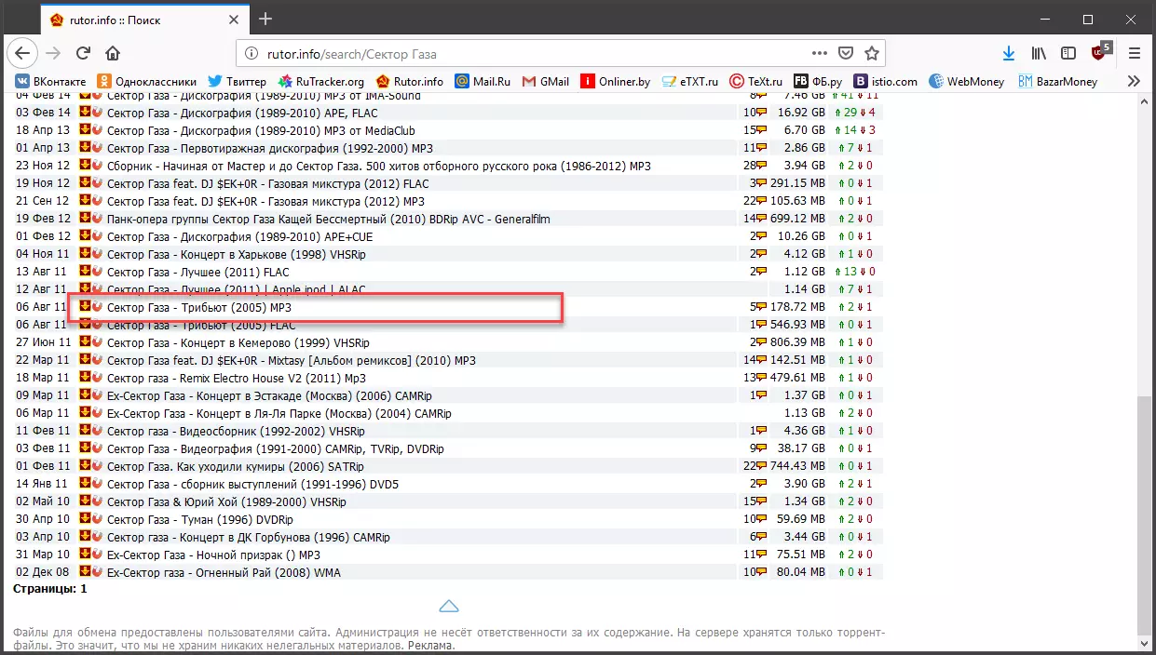
Task: Click the uBlock extension icon
Action: (1100, 53)
